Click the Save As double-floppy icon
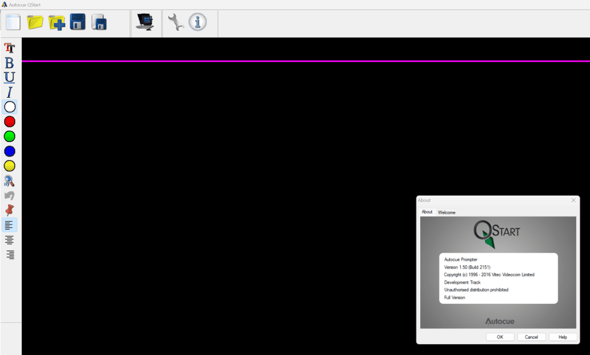Screen dimensions: 590x355 (99, 22)
